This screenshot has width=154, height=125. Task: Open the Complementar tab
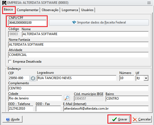(x=28, y=10)
